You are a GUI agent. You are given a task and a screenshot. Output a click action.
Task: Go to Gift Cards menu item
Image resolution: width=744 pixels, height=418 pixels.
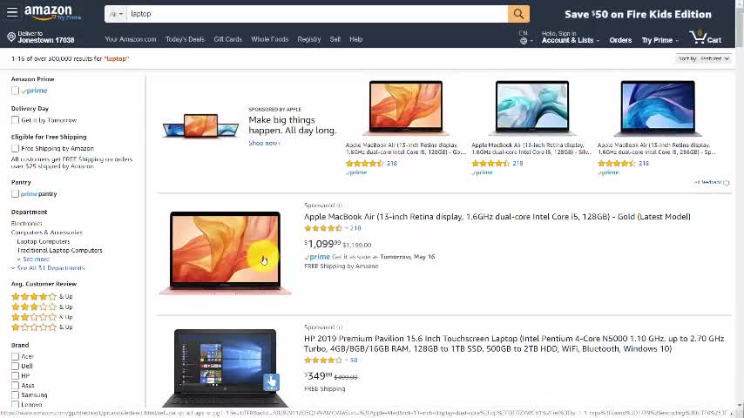tap(227, 39)
